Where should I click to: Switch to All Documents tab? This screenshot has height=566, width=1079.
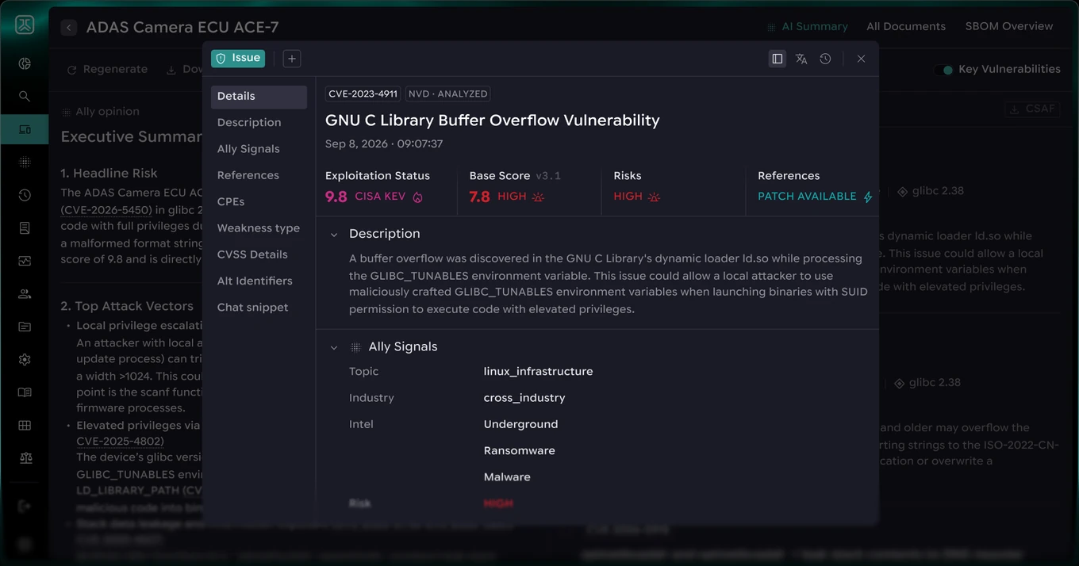click(x=906, y=27)
